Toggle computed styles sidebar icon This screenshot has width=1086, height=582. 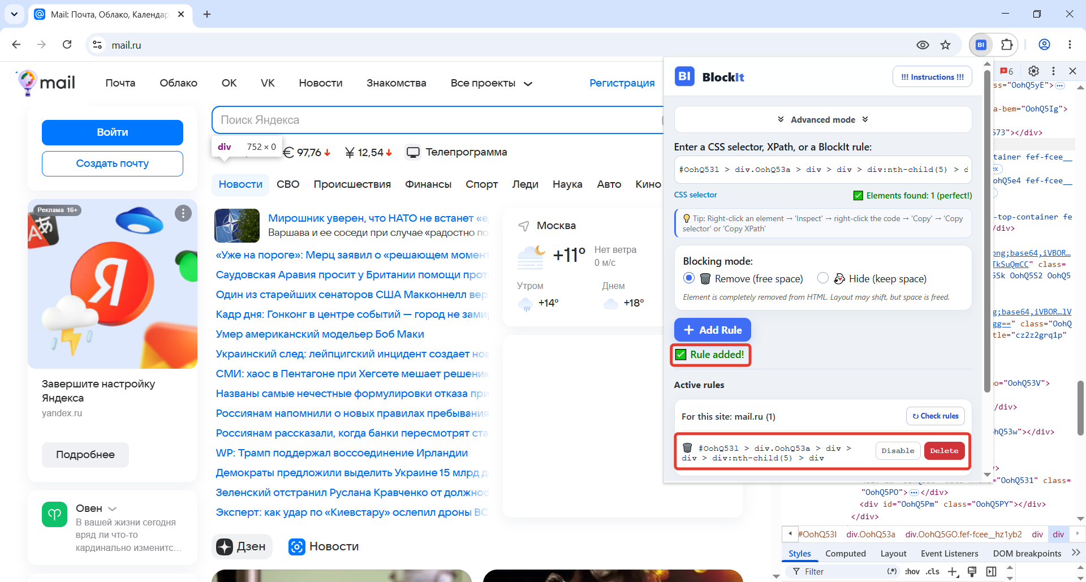991,572
